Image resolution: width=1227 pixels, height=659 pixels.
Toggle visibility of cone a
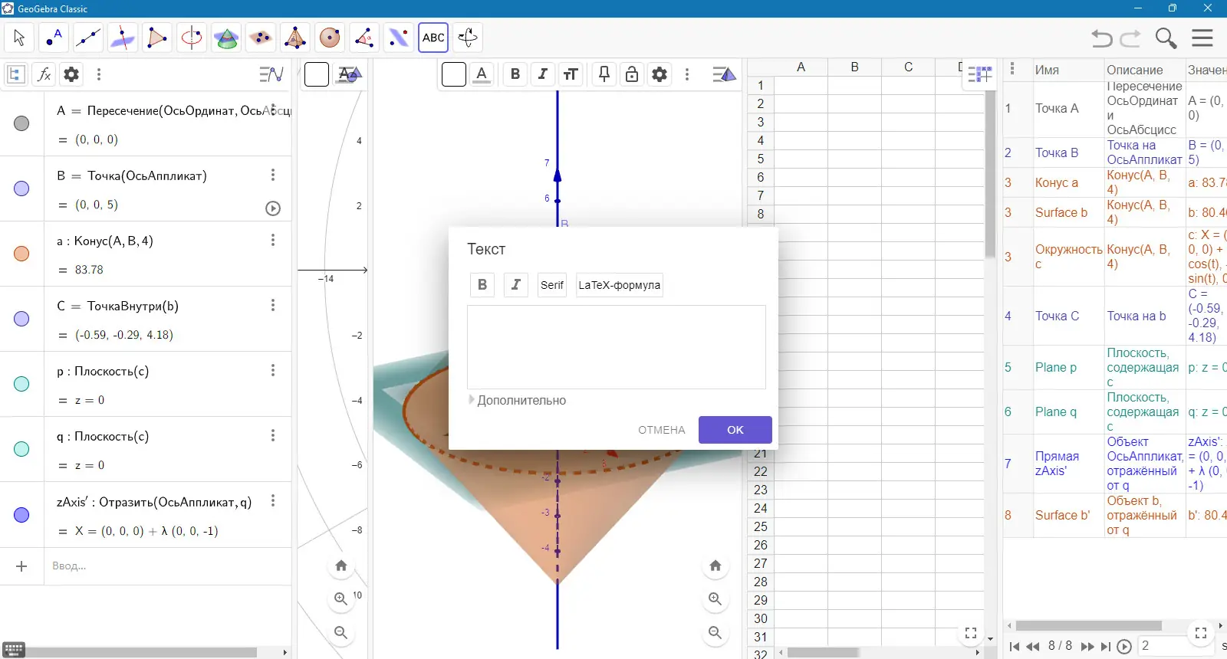(x=21, y=254)
